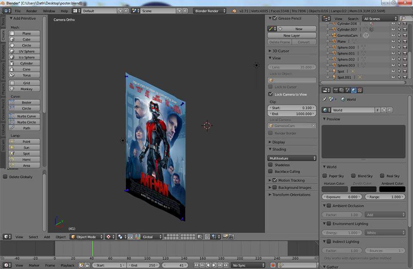Pin the properties context with pin icon
The height and width of the screenshot is (269, 413).
[324, 99]
